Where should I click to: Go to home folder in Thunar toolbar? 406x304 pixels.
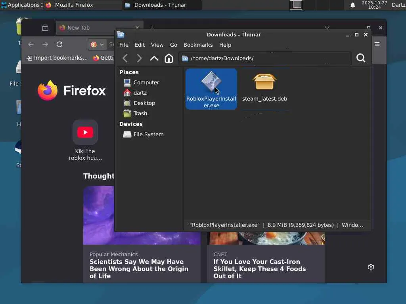[169, 59]
